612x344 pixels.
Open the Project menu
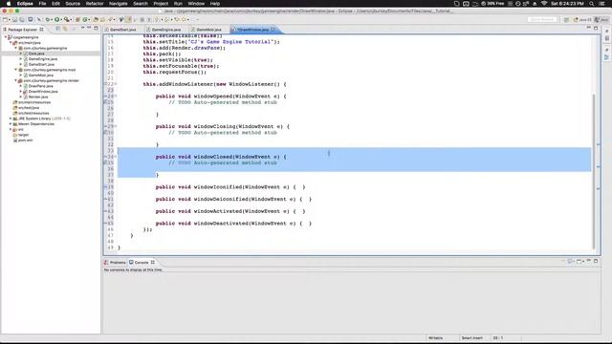coord(161,4)
